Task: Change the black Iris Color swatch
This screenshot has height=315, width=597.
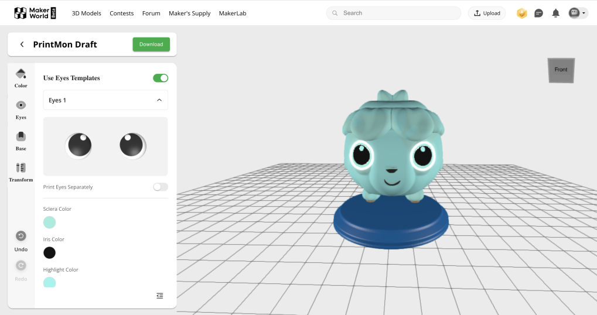Action: coord(50,253)
